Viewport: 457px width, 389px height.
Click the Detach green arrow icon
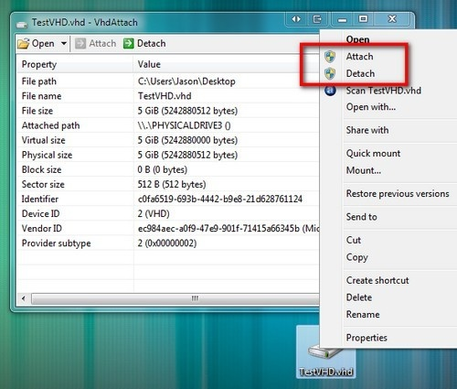click(129, 44)
